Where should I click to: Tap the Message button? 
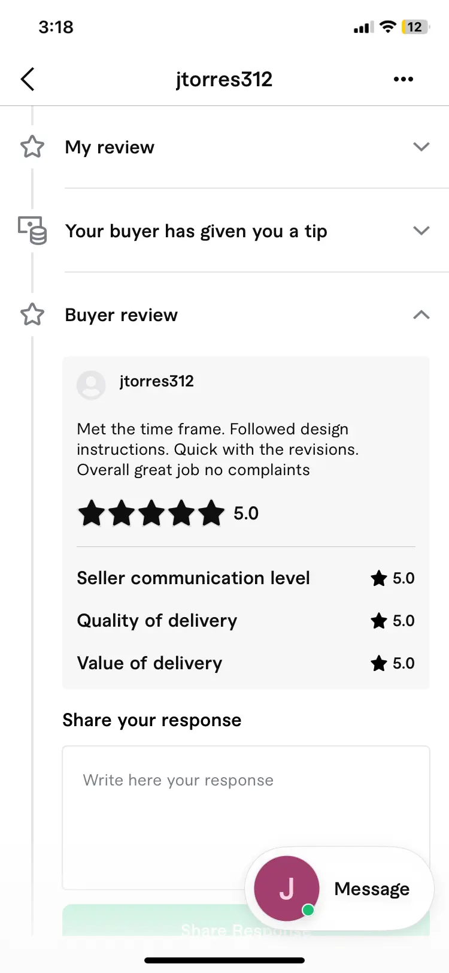pos(339,889)
